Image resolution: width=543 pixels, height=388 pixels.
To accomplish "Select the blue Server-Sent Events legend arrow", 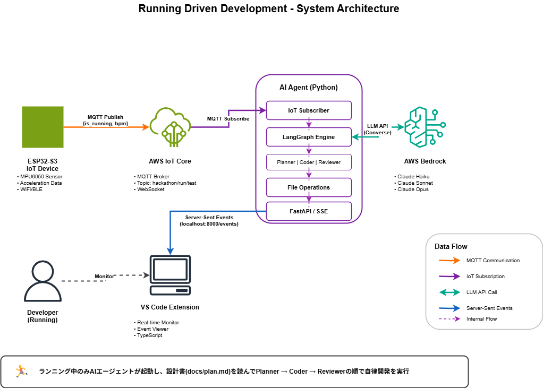I will click(448, 308).
